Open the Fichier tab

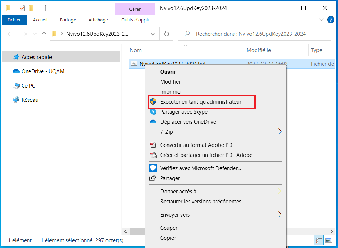coord(14,20)
